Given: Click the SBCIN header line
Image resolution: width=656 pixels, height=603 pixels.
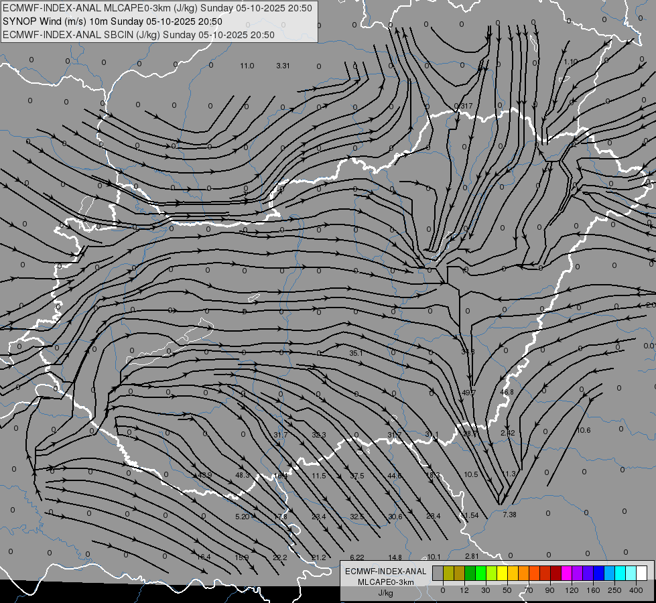Looking at the screenshot, I should click(x=139, y=35).
